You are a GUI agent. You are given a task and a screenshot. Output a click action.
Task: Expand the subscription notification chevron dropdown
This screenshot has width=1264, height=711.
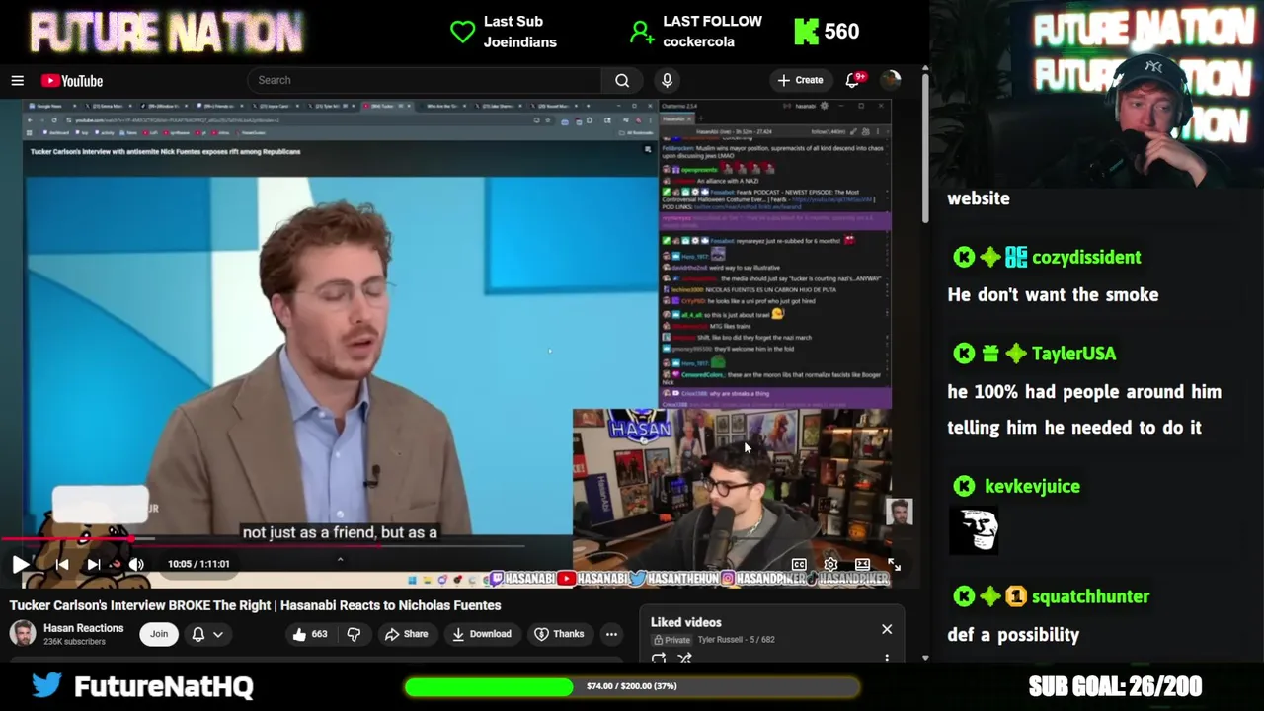[x=218, y=634]
